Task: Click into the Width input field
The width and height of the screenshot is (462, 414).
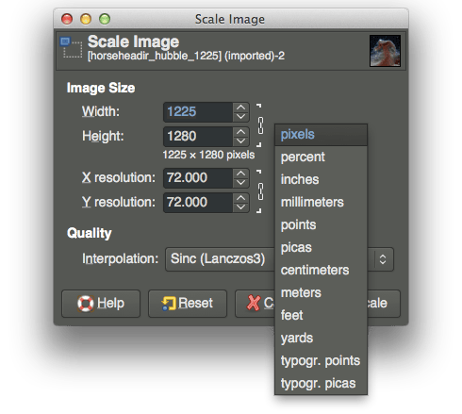Action: (x=198, y=112)
